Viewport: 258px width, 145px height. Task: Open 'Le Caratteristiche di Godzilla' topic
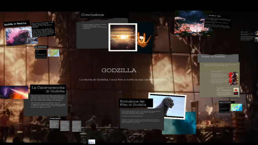click(48, 89)
